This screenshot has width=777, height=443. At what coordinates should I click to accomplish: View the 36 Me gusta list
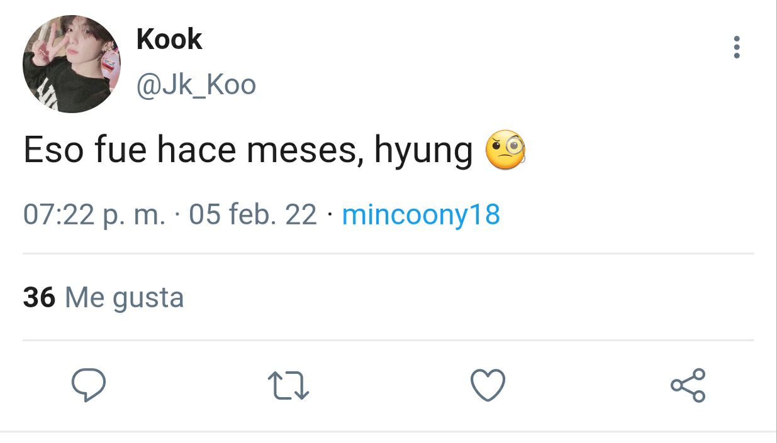tap(103, 297)
